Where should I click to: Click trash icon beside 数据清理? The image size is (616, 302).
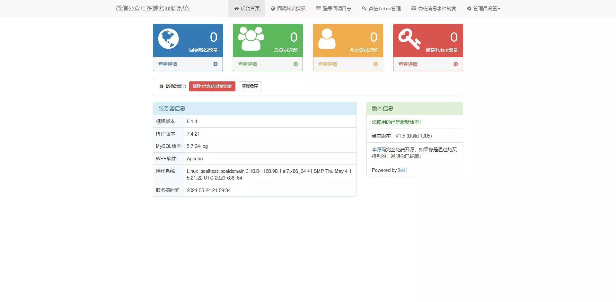(161, 86)
